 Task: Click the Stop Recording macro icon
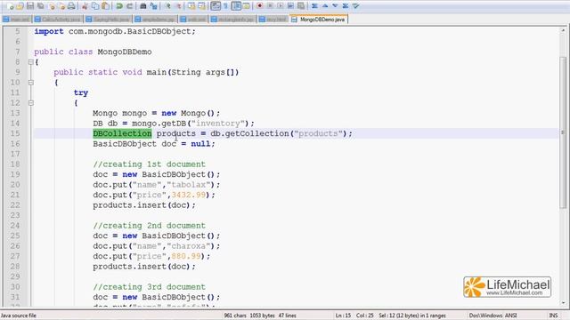tap(270, 6)
